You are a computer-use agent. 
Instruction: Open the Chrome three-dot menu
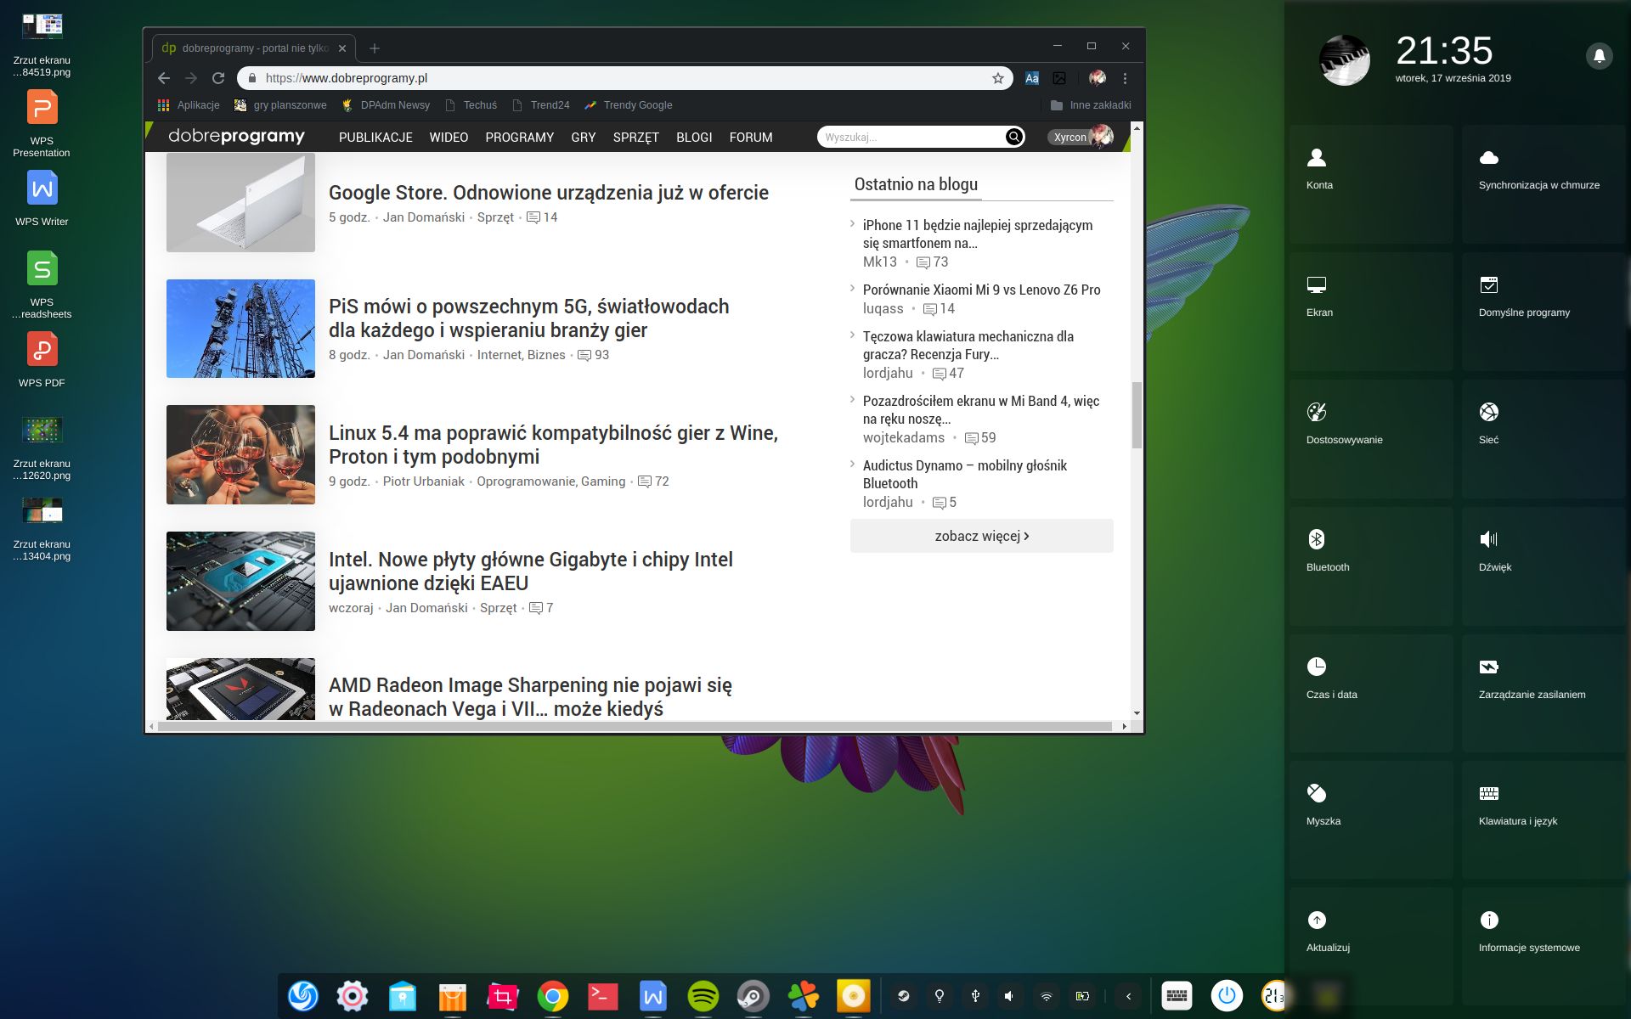[x=1125, y=77]
